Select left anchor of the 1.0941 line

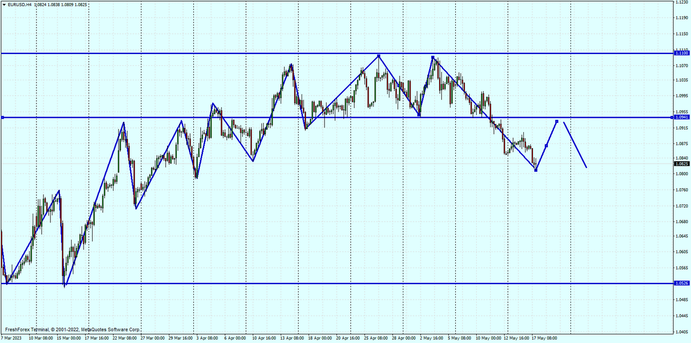click(x=3, y=117)
